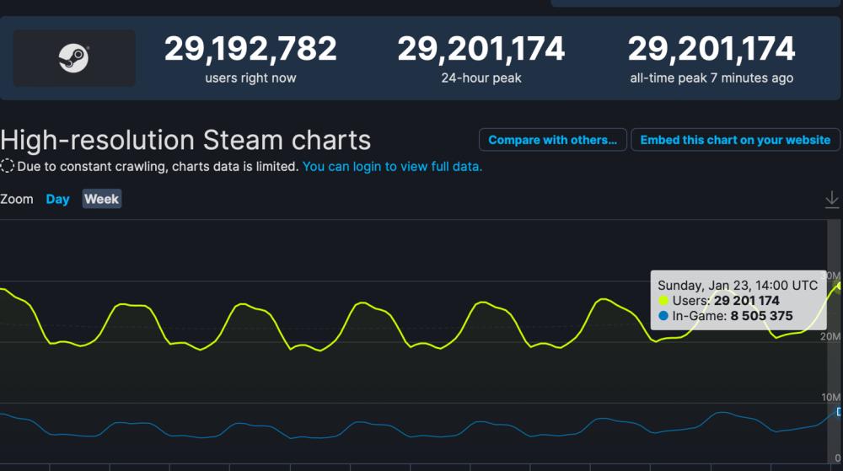Select the Week zoom option
The image size is (843, 471).
(102, 199)
